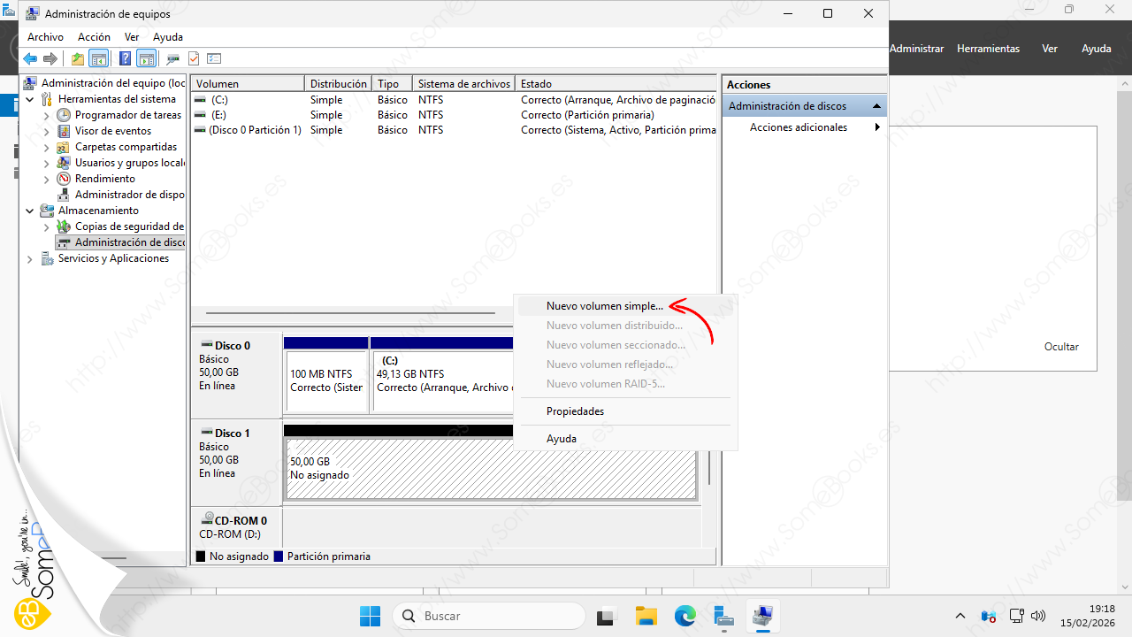Click the Rescan disks toolbar icon
Viewport: 1132px width, 637px height.
(x=172, y=59)
